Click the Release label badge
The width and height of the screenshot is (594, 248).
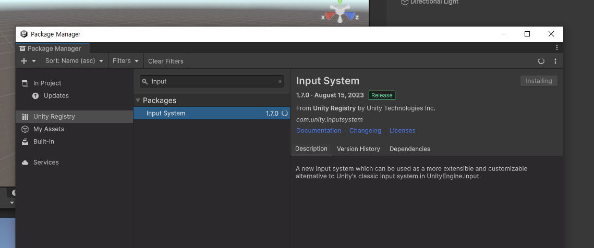[382, 95]
